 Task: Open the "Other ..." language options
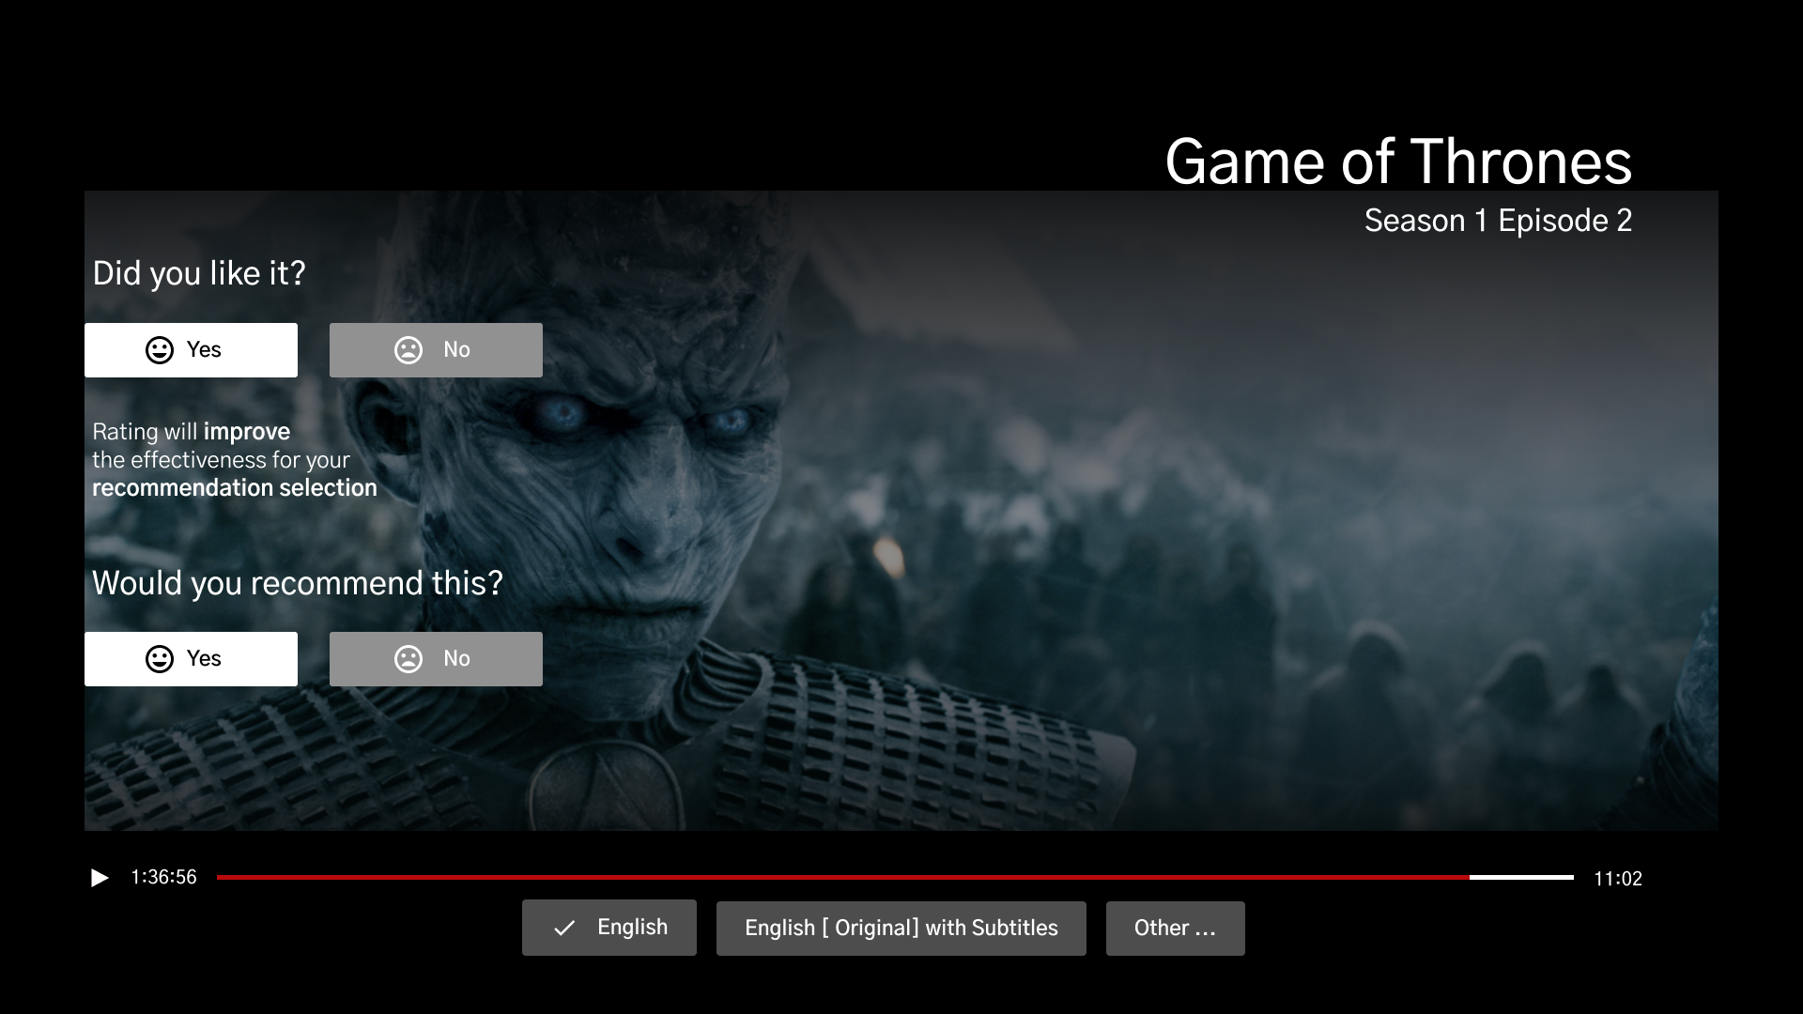(1175, 929)
